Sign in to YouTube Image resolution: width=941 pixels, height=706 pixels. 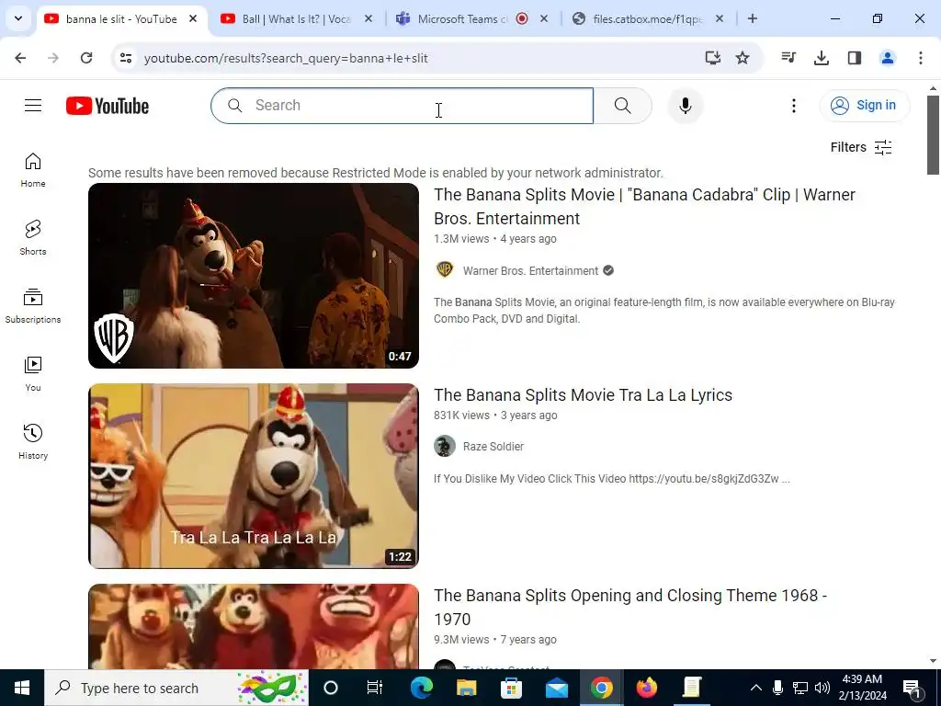[x=864, y=106]
